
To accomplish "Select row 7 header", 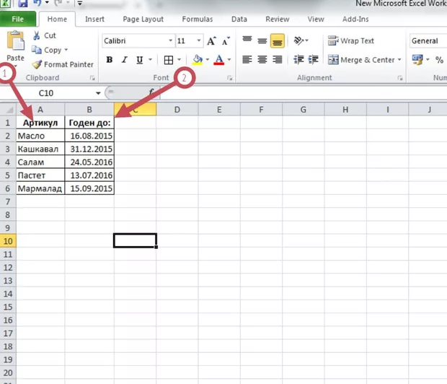I will 8,201.
